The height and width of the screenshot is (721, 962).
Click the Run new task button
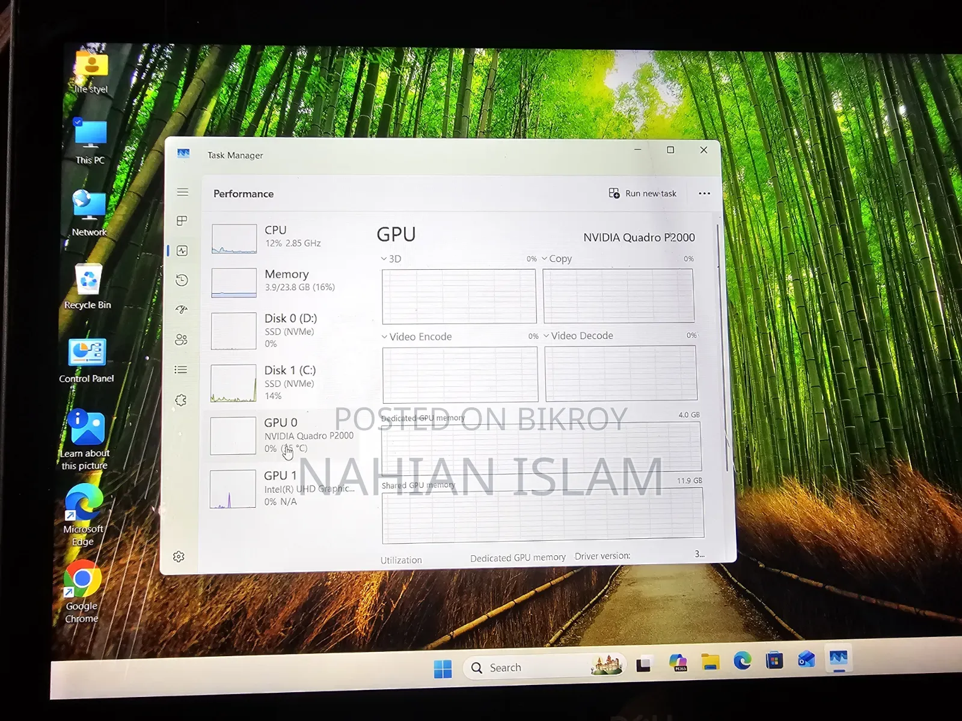point(643,193)
